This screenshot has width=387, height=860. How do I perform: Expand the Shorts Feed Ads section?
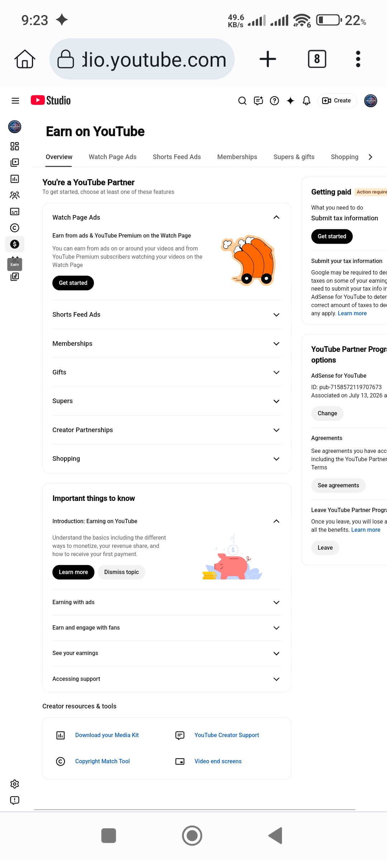coord(167,315)
